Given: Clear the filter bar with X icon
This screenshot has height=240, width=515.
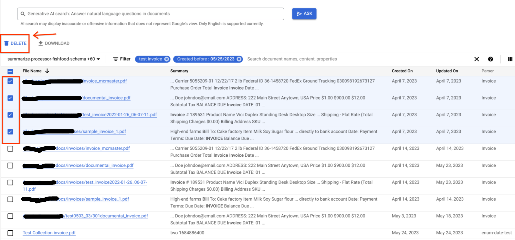Looking at the screenshot, I should [476, 59].
